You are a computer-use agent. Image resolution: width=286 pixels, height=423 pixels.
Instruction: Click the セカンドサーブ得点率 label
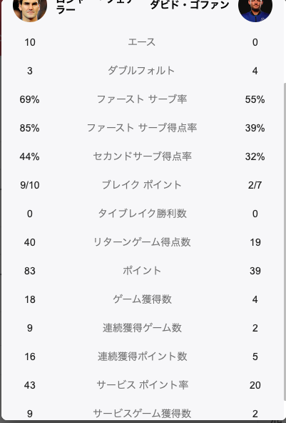(142, 156)
